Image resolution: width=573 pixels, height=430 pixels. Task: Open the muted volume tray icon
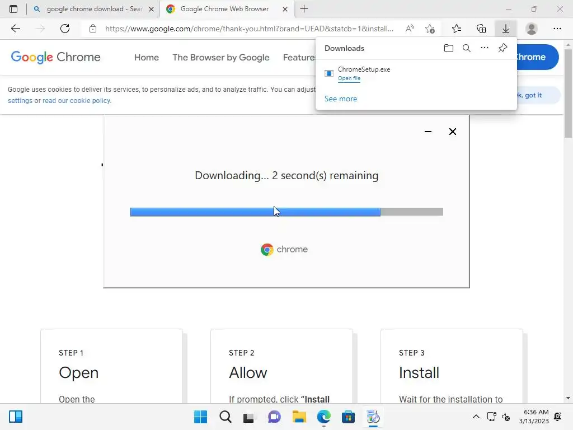point(506,417)
